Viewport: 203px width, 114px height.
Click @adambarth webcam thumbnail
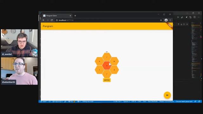pyautogui.click(x=19, y=71)
